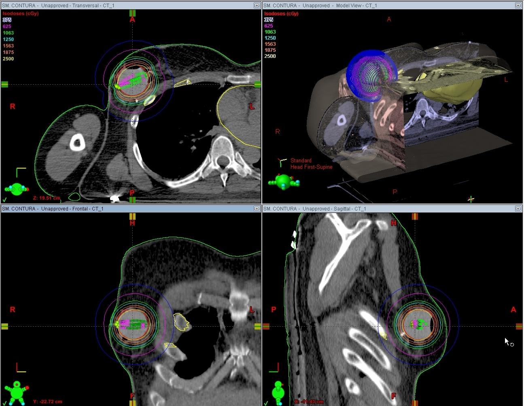This screenshot has height=406, width=524.
Task: Click the orientation figure in Model View
Action: (x=283, y=181)
